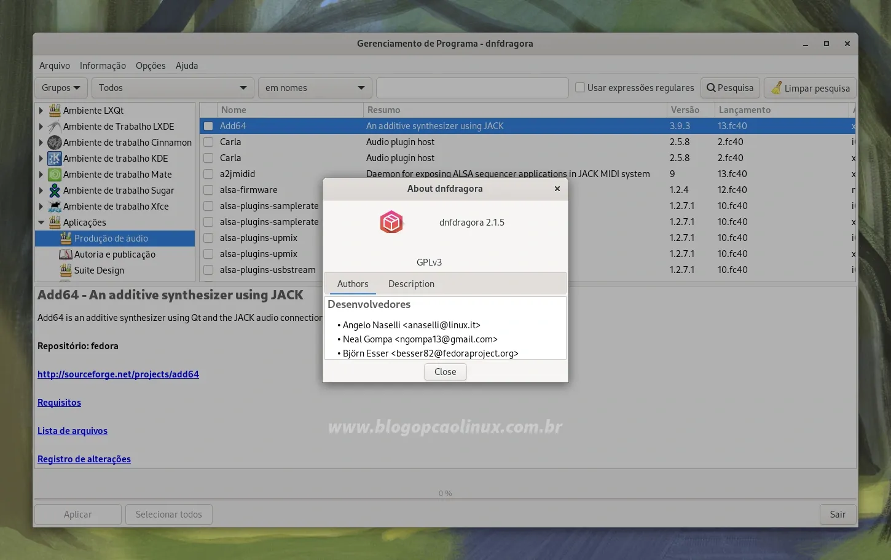Switch to the Authors tab
Screen dimensions: 891x560
coord(353,284)
